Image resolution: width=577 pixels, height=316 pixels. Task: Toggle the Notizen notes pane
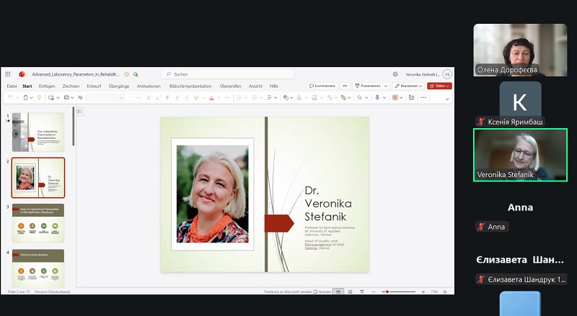pos(323,292)
